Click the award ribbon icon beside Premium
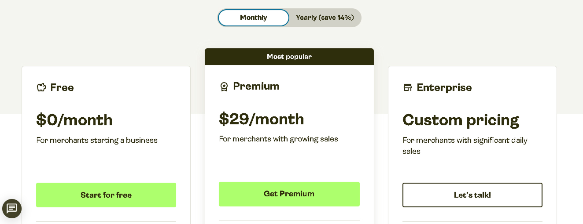 (x=224, y=87)
